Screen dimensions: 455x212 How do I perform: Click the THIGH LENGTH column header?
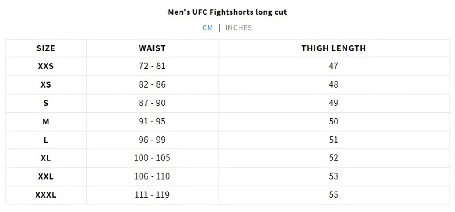[x=333, y=48]
